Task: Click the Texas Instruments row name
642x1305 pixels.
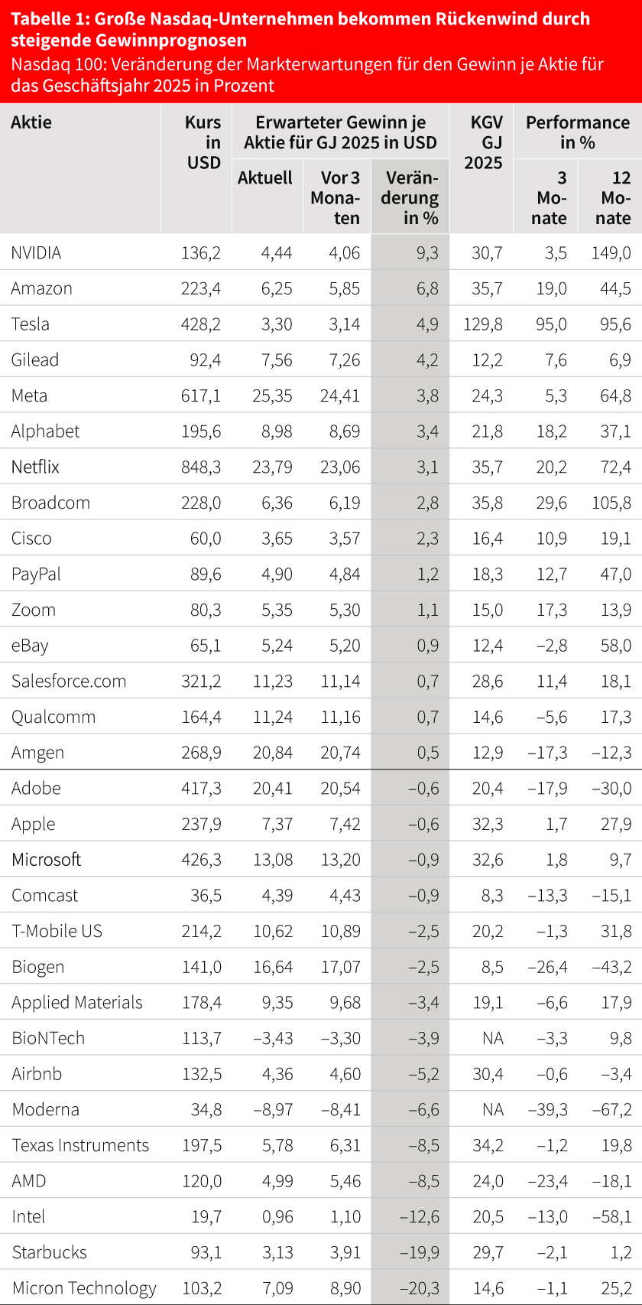Action: click(x=80, y=1145)
